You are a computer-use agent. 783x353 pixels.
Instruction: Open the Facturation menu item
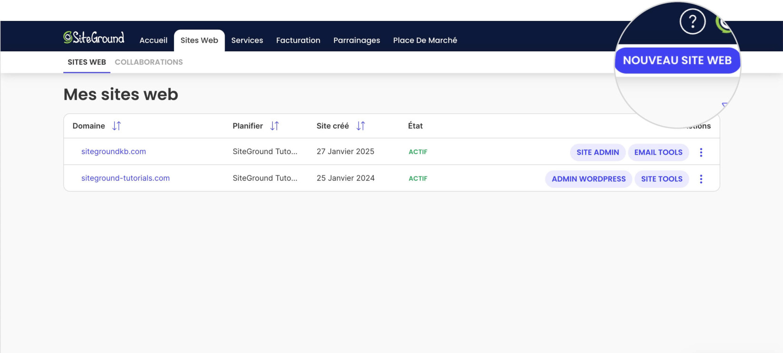[298, 40]
